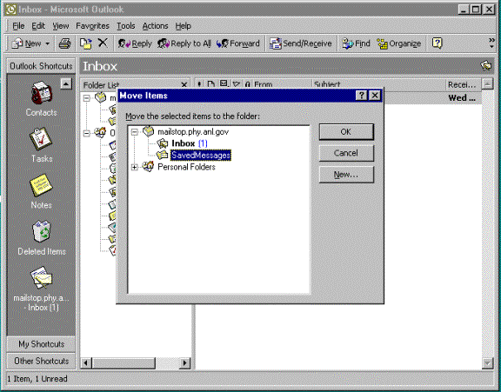The image size is (501, 392).
Task: Click New... button in Move Items dialog
Action: coord(346,175)
